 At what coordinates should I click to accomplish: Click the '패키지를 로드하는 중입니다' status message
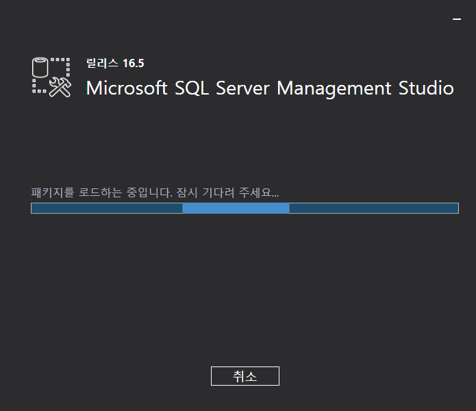[155, 192]
